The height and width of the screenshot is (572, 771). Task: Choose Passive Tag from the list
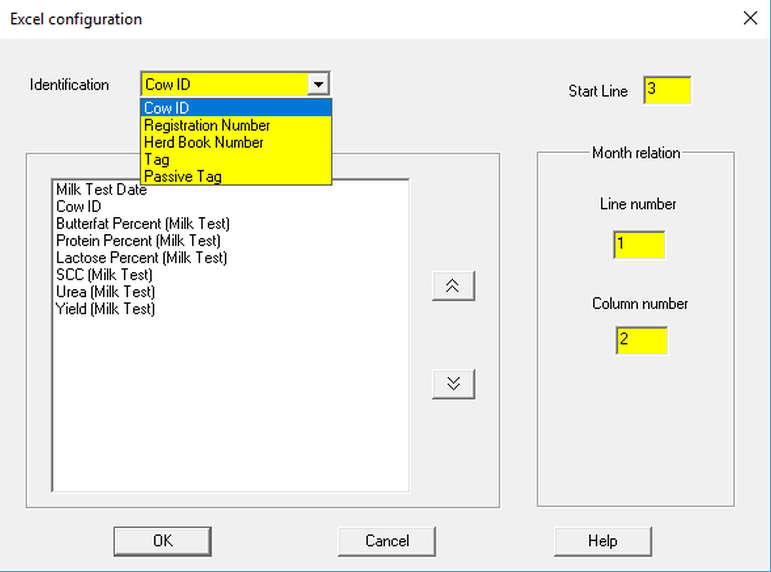pyautogui.click(x=236, y=176)
